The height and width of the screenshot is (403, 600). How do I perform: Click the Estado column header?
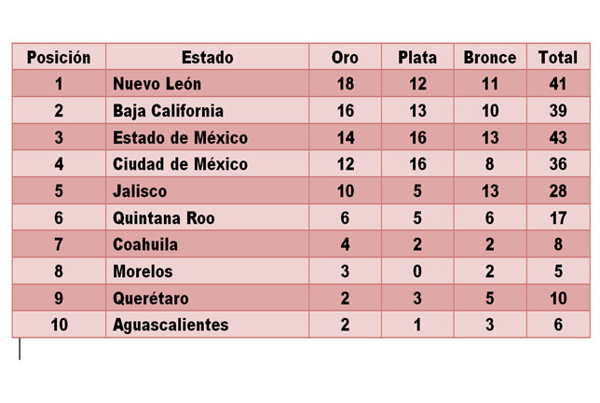(207, 57)
